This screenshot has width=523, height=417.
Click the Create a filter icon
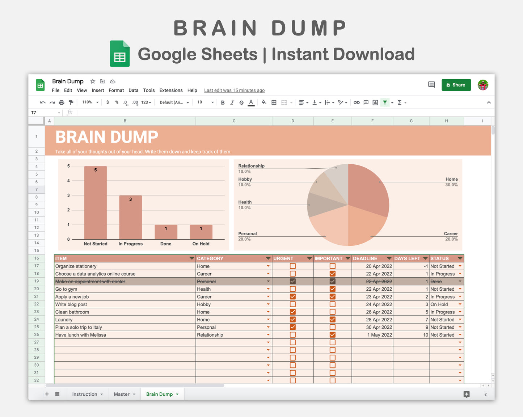[385, 102]
